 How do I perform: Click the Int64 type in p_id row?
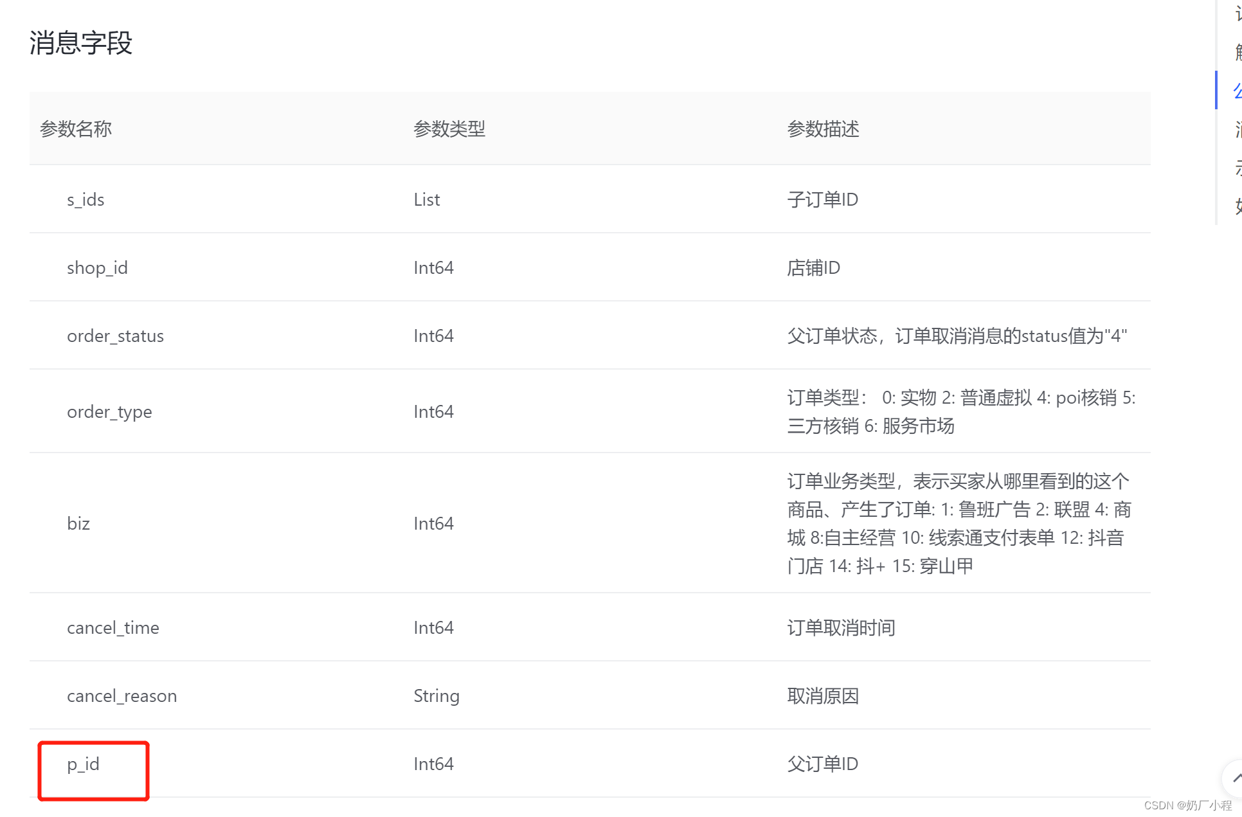(433, 764)
